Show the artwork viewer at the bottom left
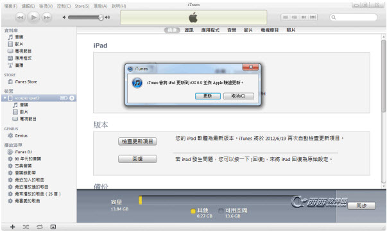Image resolution: width=387 pixels, height=231 pixels. [53, 227]
